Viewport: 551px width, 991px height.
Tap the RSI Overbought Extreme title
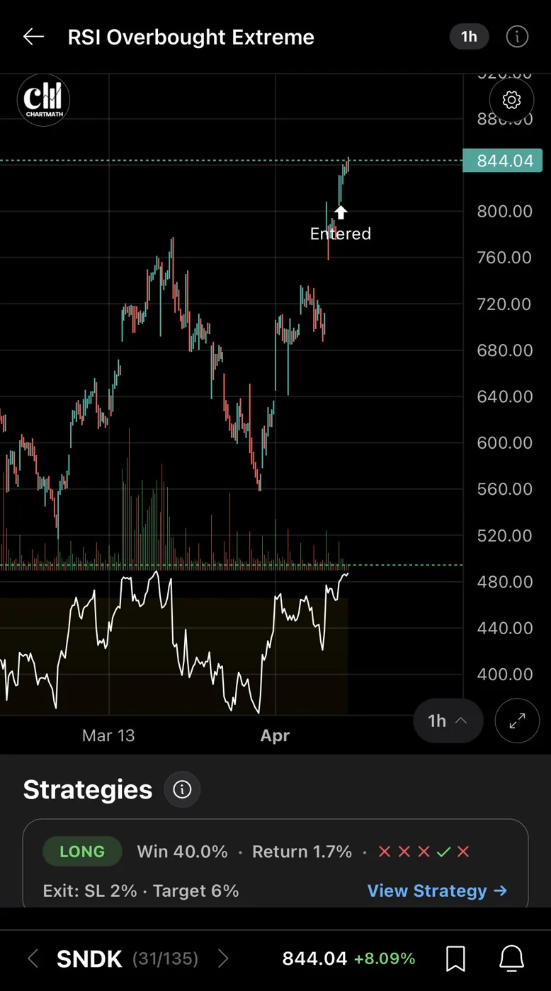191,37
